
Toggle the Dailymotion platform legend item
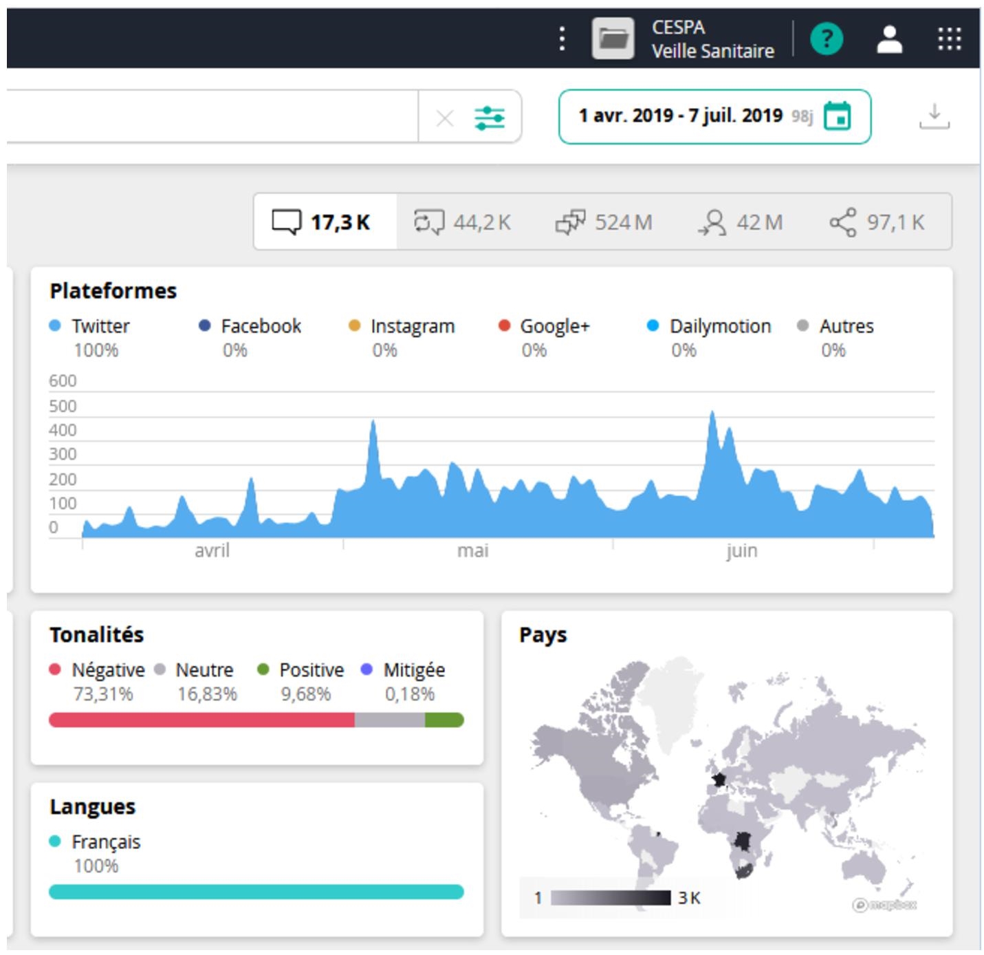pyautogui.click(x=709, y=337)
